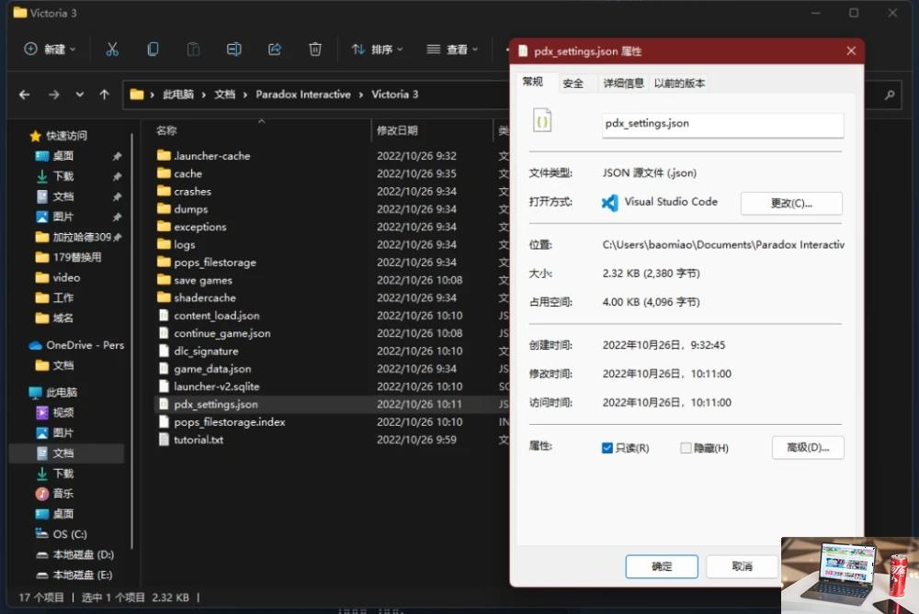This screenshot has width=919, height=614.
Task: Click the file name field pdx_settings.json
Action: pos(722,124)
